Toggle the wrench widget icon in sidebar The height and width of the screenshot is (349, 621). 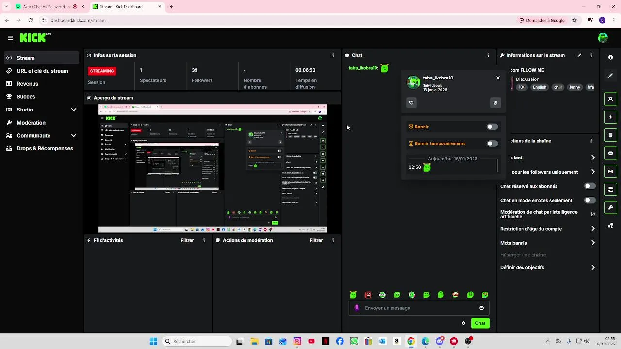pos(610,207)
